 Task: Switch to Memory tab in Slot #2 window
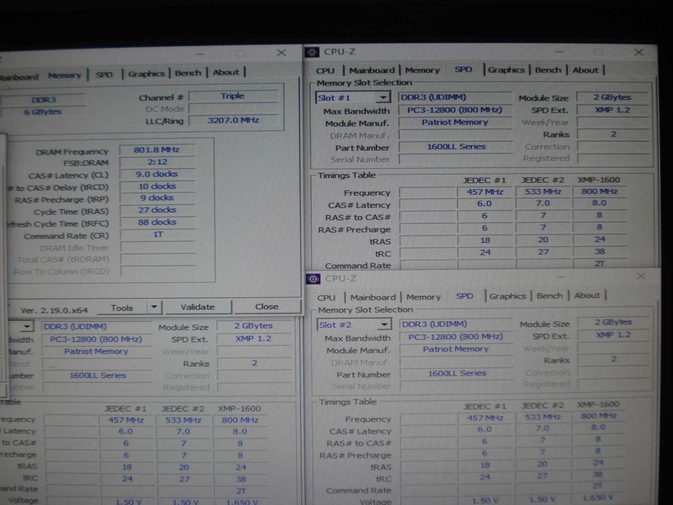423,297
